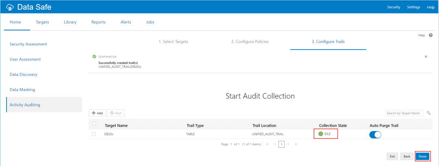The width and height of the screenshot is (439, 166).
Task: Return to step 2 Configure Policies
Action: (250, 41)
